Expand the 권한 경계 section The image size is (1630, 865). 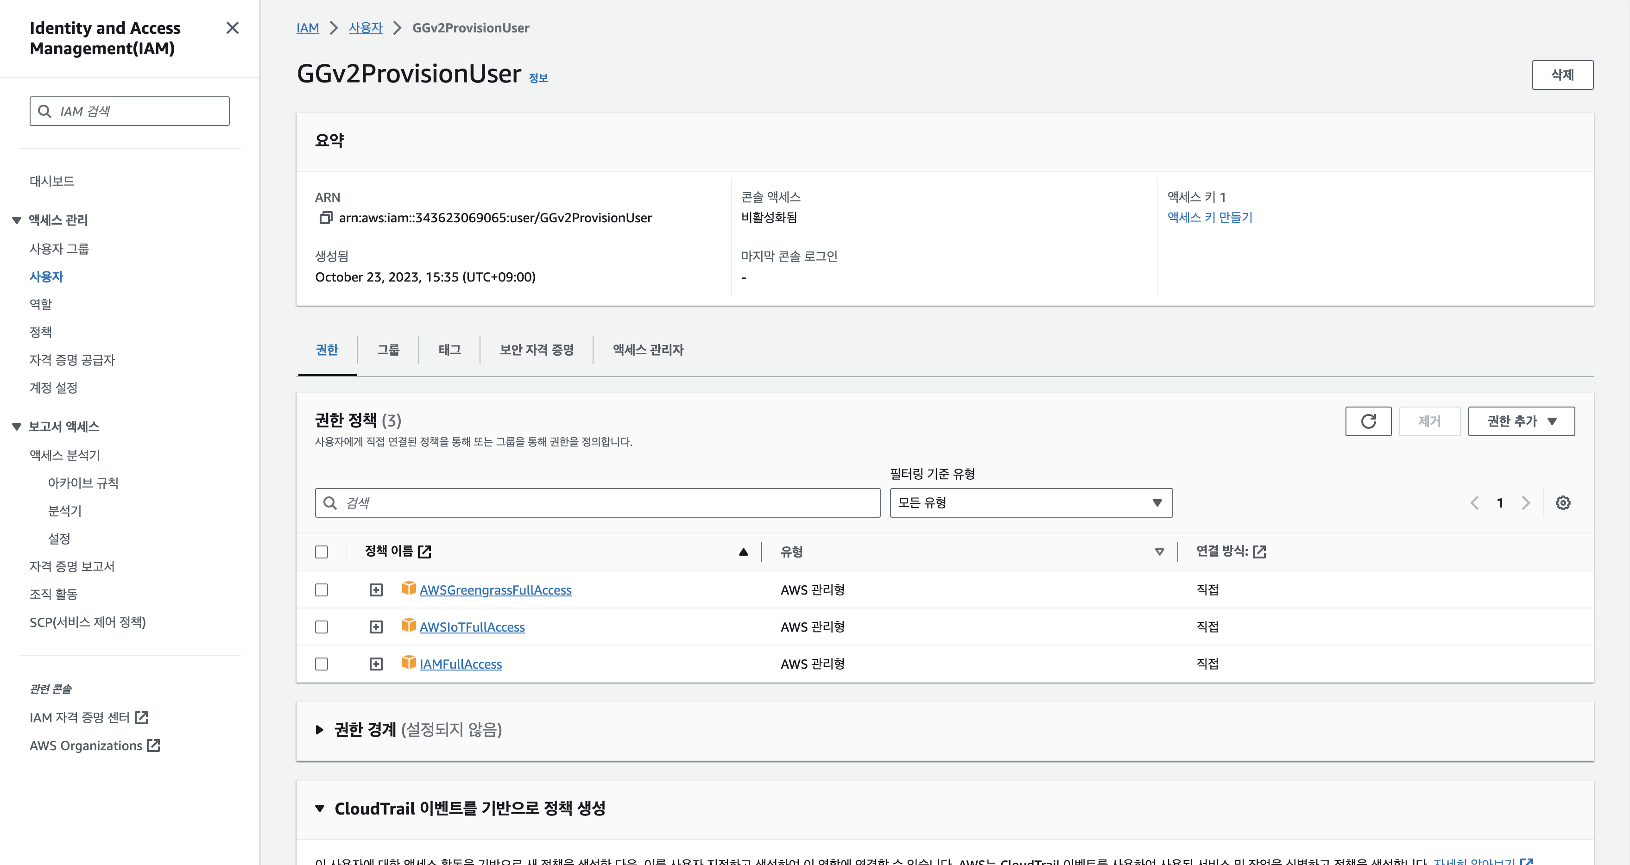(x=320, y=730)
